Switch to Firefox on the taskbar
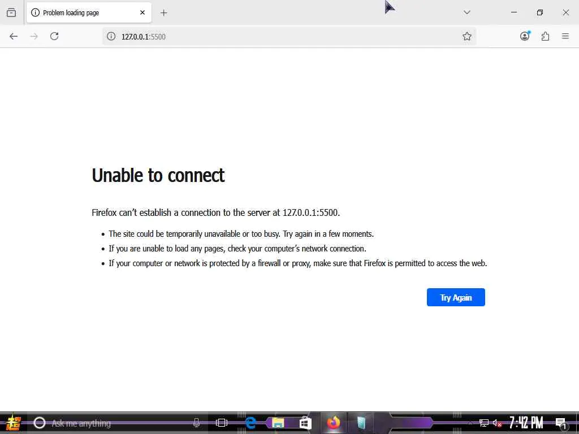The image size is (579, 434). pyautogui.click(x=334, y=423)
